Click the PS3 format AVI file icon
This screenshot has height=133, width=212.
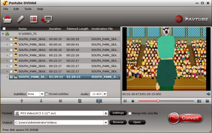17,113
